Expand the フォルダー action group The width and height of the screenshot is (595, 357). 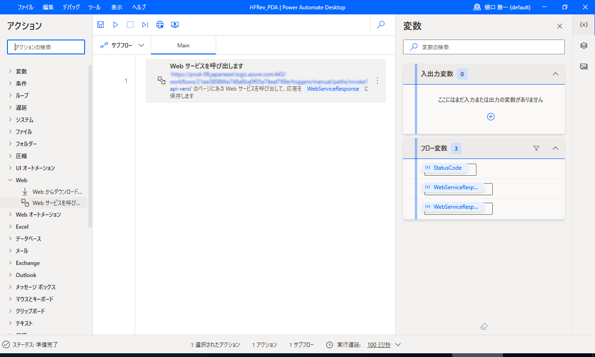[11, 144]
